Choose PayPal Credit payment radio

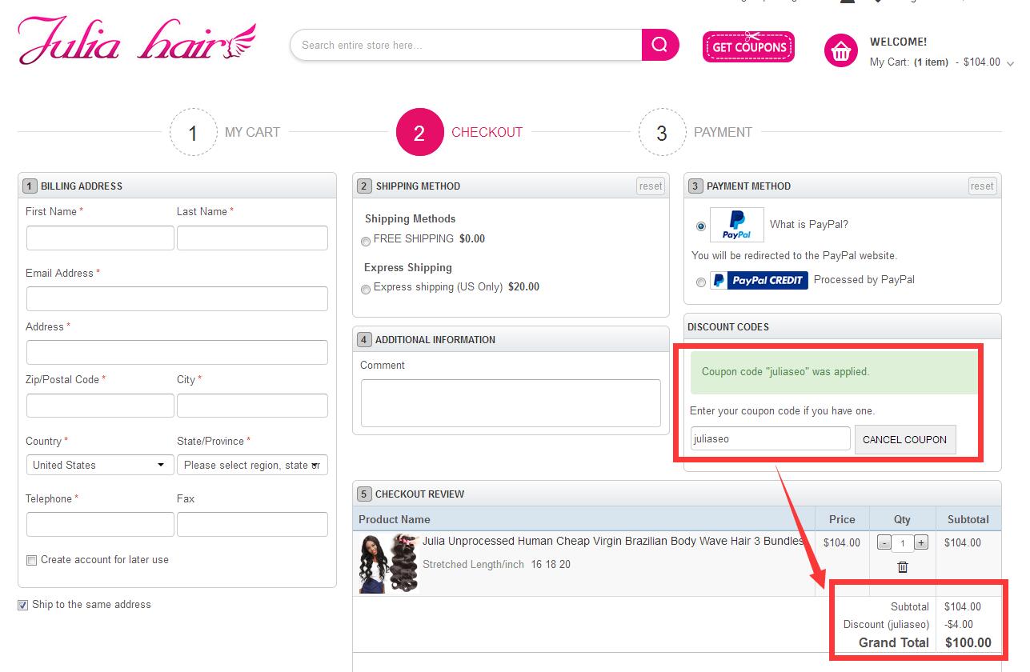[701, 282]
